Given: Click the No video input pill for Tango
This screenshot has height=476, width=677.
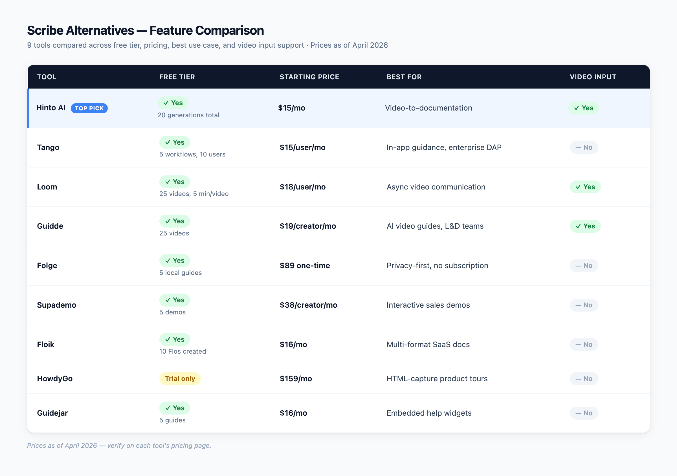Looking at the screenshot, I should (584, 147).
